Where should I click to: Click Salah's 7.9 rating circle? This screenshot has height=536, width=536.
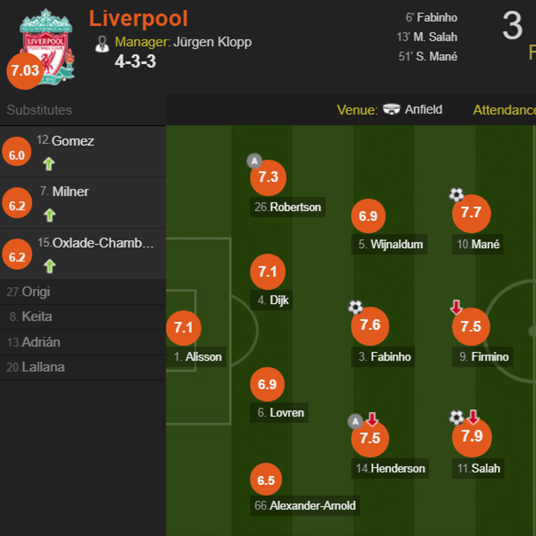[472, 436]
